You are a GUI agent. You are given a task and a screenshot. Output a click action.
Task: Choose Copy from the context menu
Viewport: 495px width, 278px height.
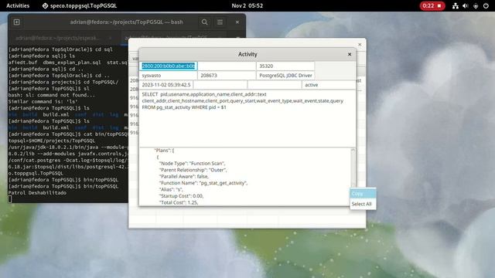(x=363, y=194)
